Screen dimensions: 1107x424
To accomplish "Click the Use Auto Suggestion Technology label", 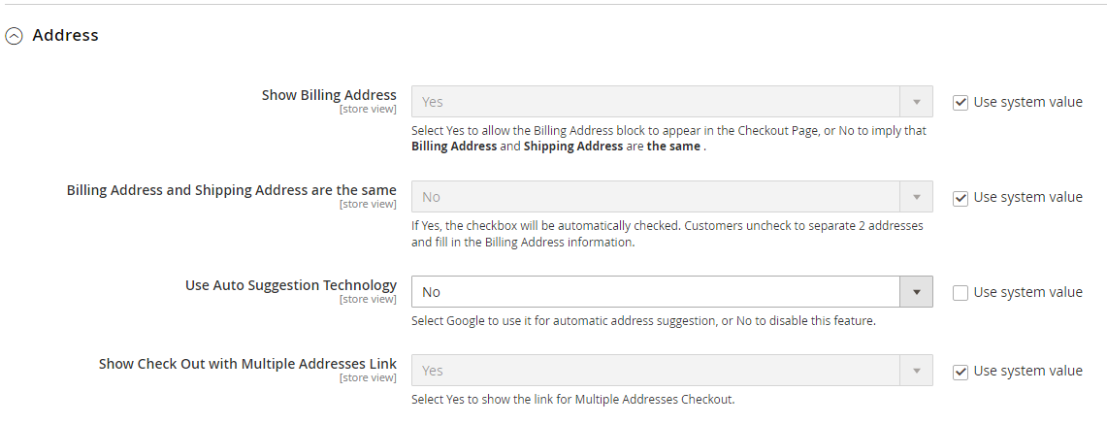I will pyautogui.click(x=290, y=285).
